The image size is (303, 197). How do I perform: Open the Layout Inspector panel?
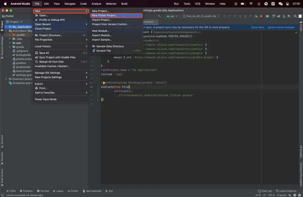coord(286,191)
